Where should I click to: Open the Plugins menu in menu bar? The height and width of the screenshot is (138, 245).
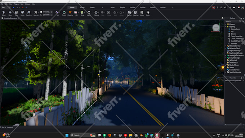tap(16, 4)
